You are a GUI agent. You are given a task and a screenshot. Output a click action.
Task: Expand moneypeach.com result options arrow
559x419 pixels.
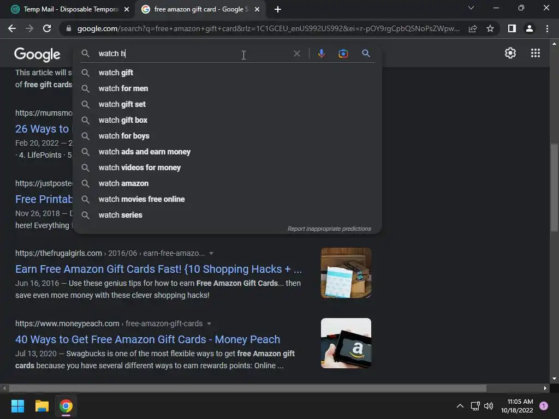(x=209, y=324)
